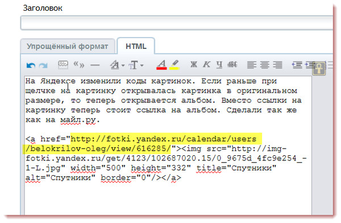Click the Заголовок title input field

pos(177,23)
